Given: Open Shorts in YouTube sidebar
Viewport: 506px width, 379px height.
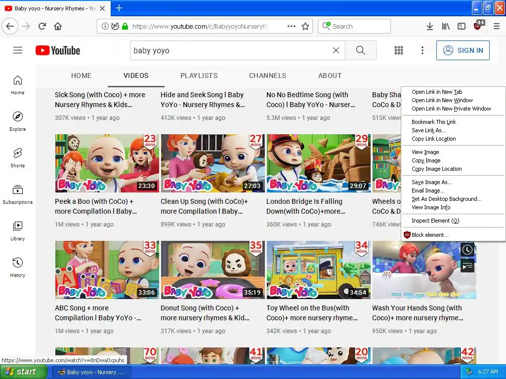Looking at the screenshot, I should coord(18,158).
